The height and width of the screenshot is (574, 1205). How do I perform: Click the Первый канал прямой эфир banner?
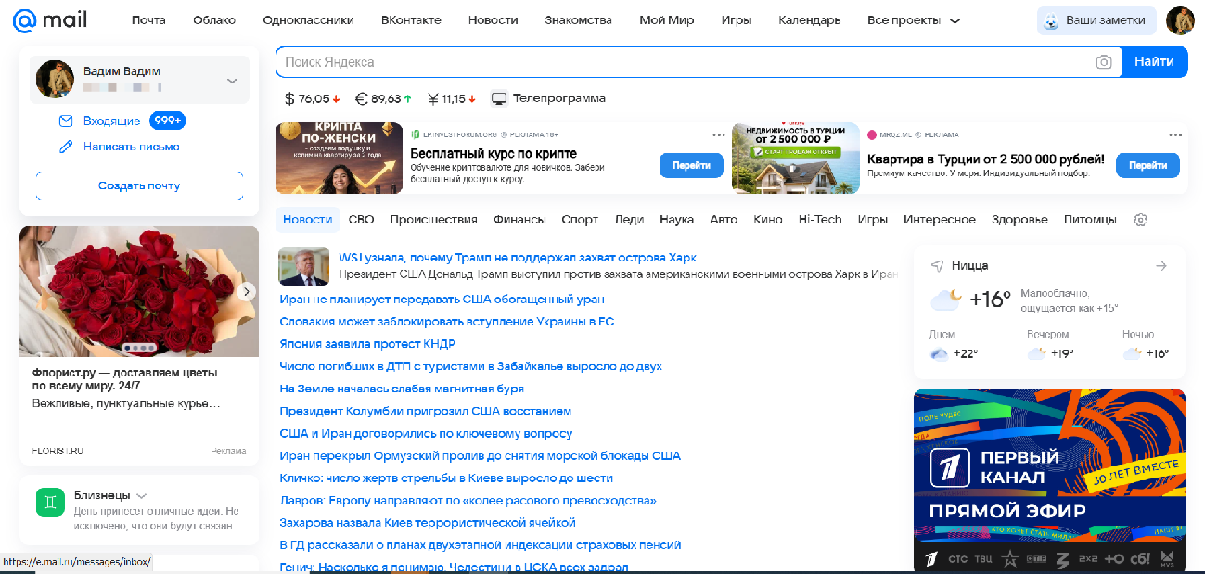tap(1049, 479)
